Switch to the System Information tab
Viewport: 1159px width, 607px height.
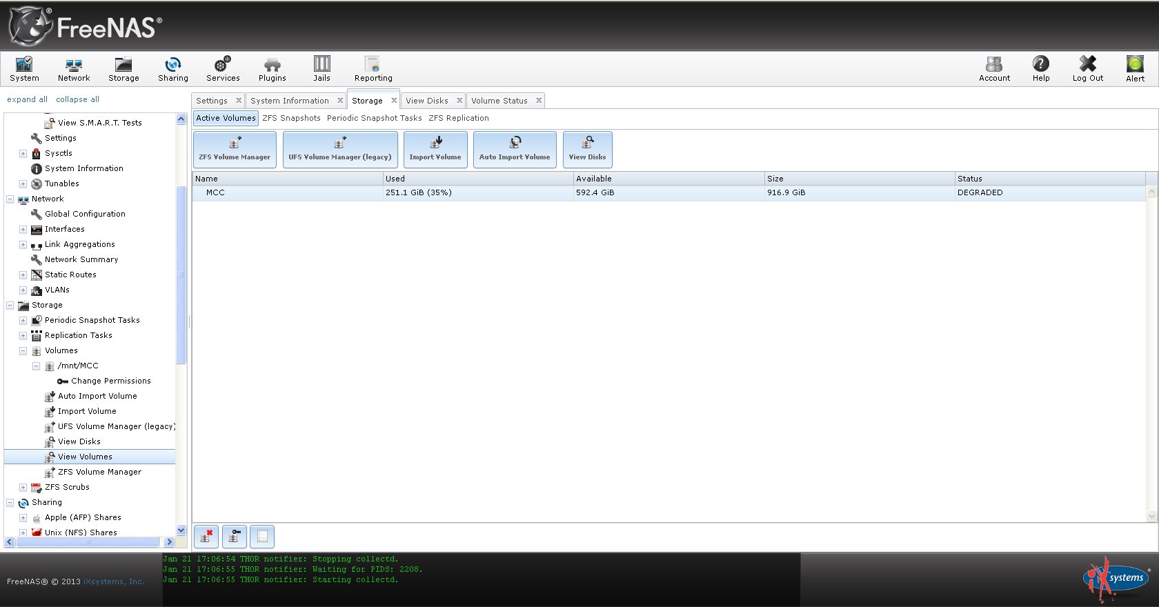[290, 101]
